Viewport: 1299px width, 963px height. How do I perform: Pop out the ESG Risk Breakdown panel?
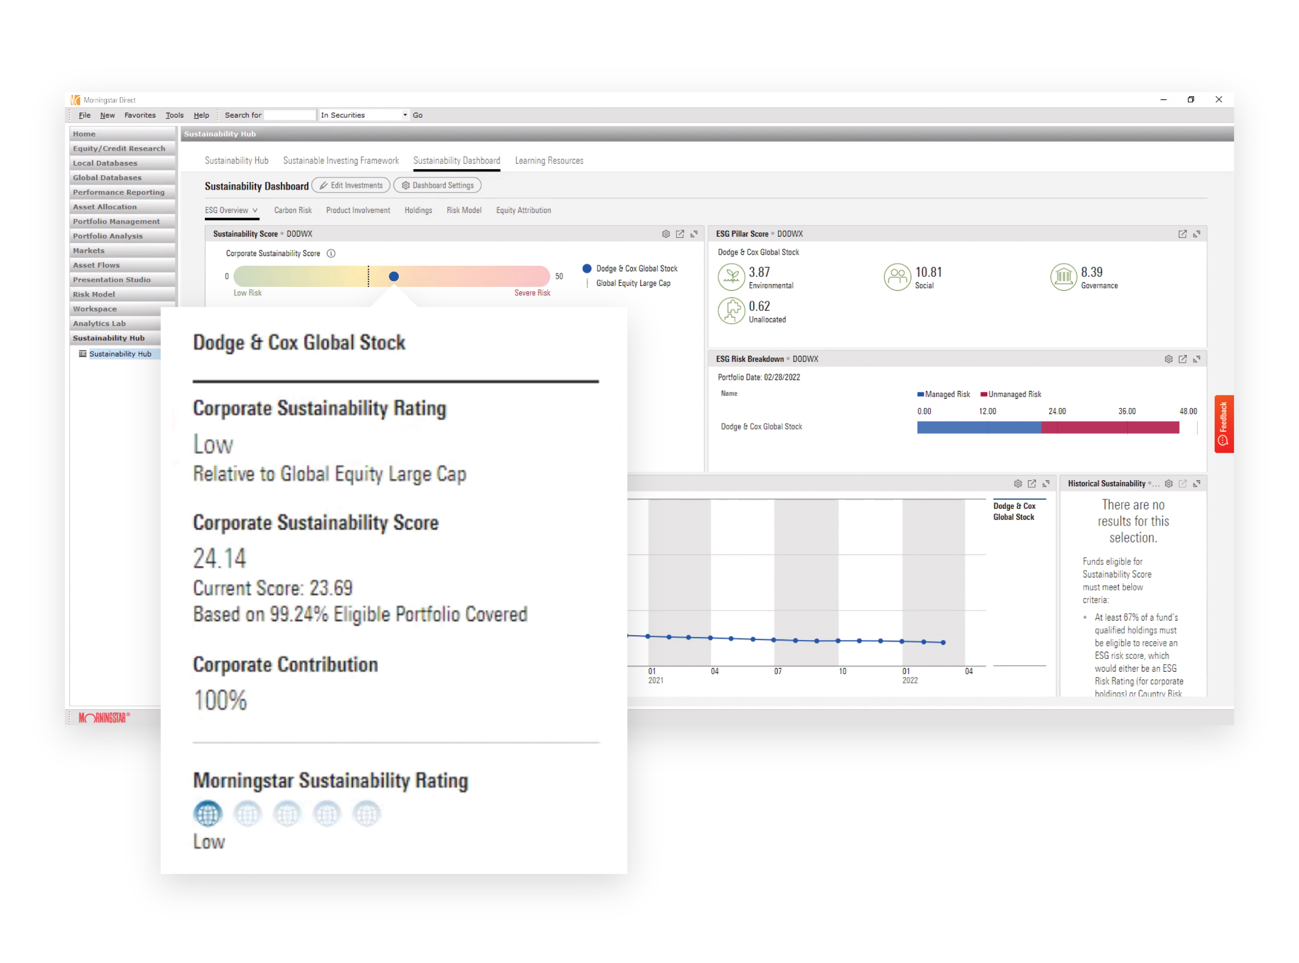click(1182, 359)
